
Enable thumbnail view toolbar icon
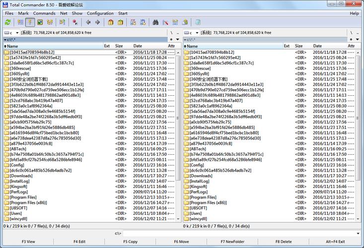pos(40,22)
